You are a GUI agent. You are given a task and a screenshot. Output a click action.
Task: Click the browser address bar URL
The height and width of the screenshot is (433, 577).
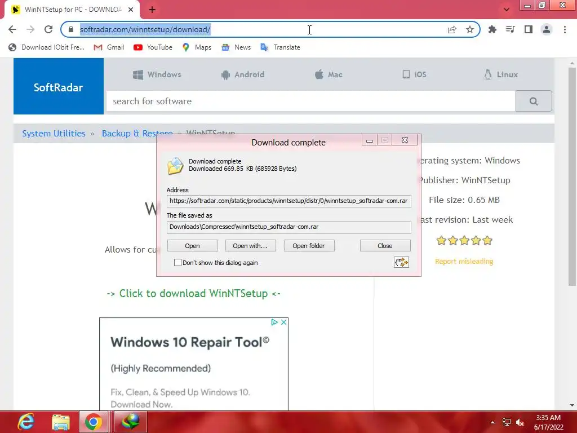145,29
